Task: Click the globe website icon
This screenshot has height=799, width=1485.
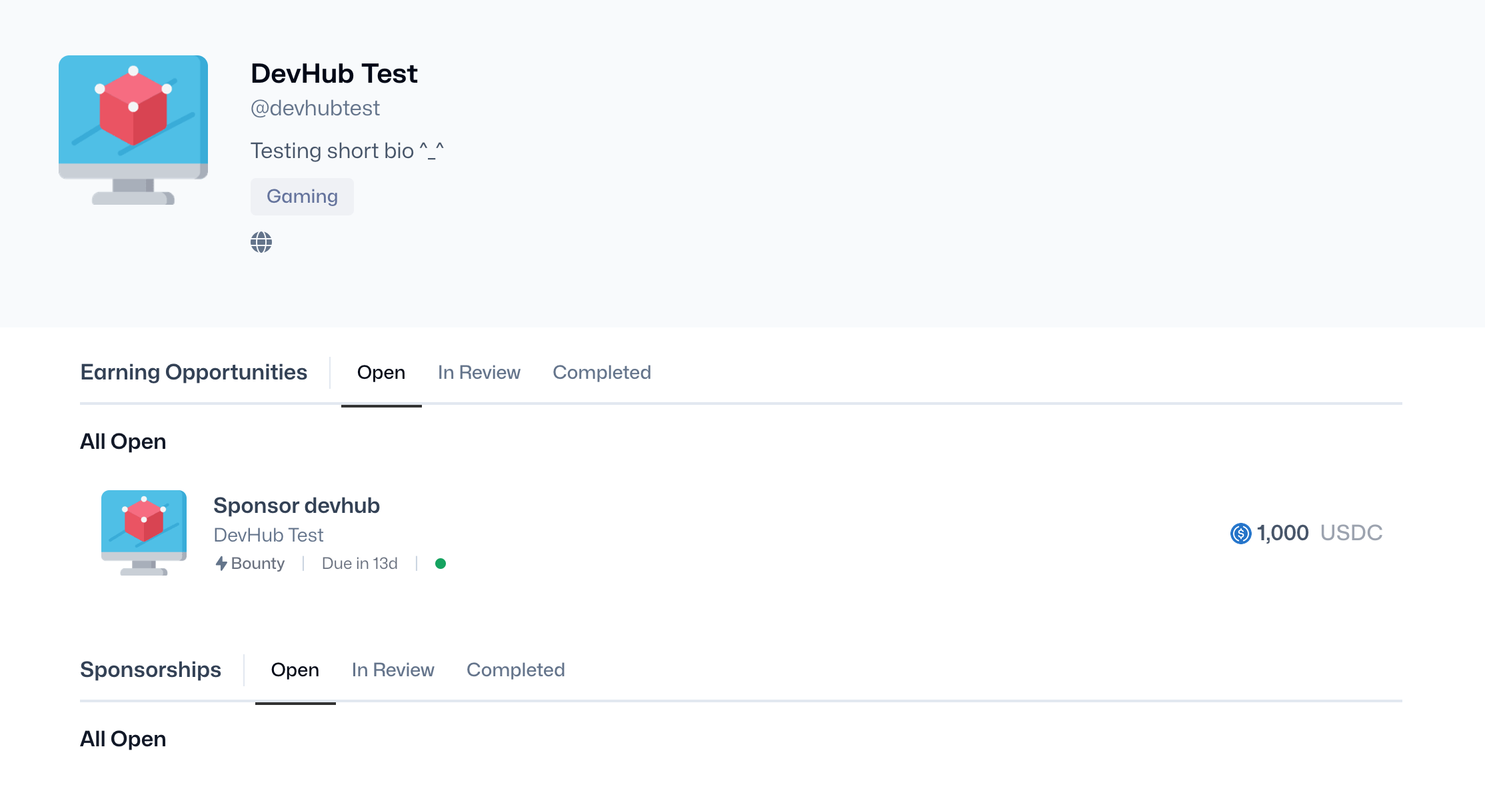Action: pos(261,242)
